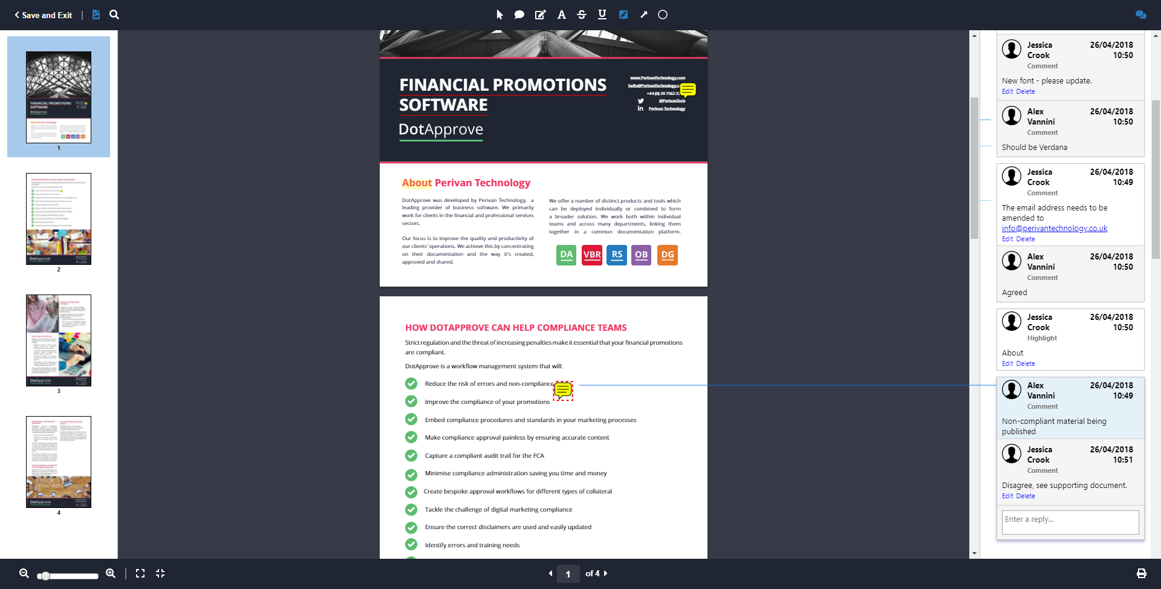
Task: Print the document
Action: click(1141, 573)
